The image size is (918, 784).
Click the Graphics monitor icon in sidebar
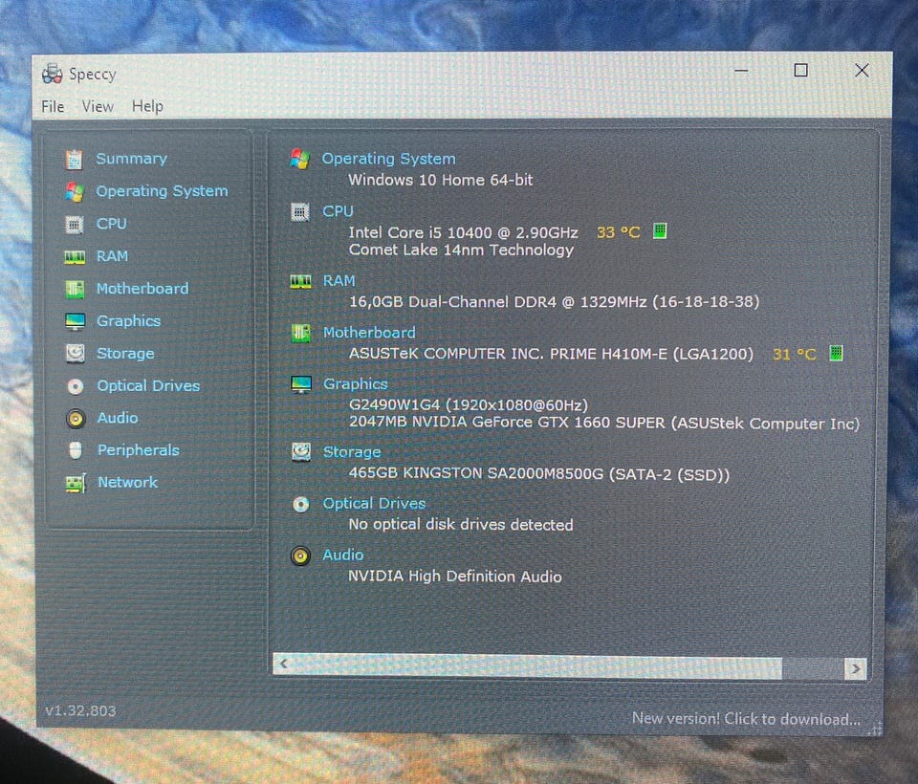tap(75, 321)
